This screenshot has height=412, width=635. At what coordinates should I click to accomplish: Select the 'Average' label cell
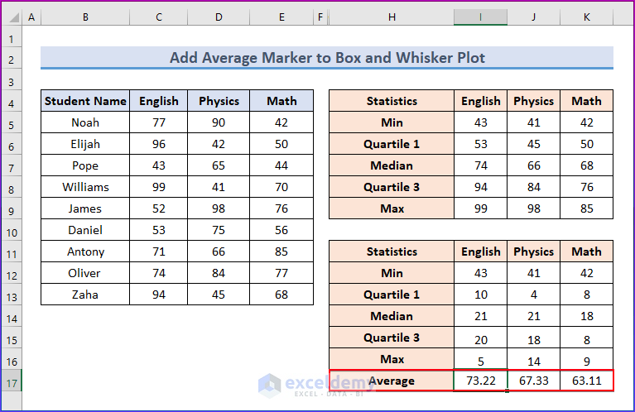392,381
